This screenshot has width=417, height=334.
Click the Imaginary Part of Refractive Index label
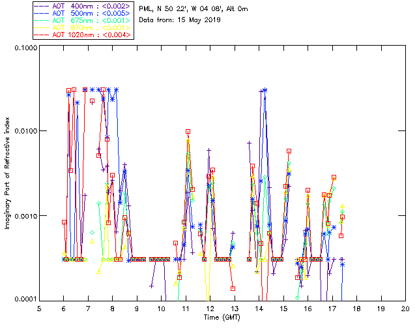tap(7, 173)
